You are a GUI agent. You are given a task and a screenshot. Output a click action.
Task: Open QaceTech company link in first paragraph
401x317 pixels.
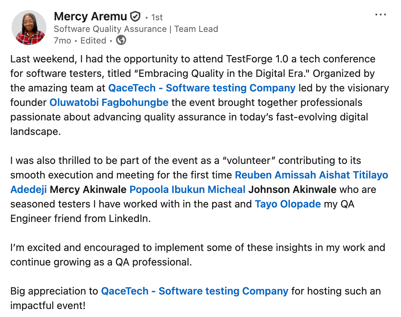pyautogui.click(x=202, y=88)
